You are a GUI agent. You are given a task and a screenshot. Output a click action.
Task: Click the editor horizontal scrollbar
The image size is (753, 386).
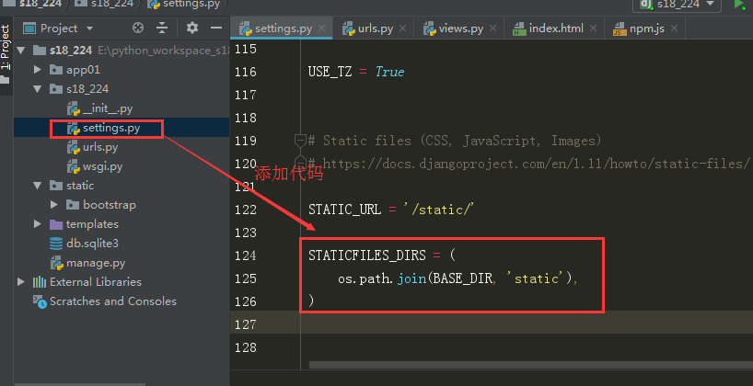(x=530, y=365)
